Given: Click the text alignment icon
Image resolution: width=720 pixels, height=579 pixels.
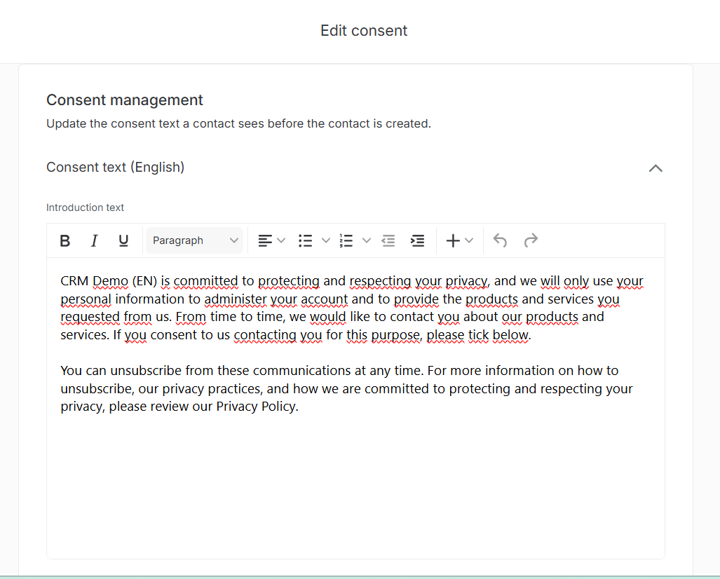Looking at the screenshot, I should (x=265, y=240).
